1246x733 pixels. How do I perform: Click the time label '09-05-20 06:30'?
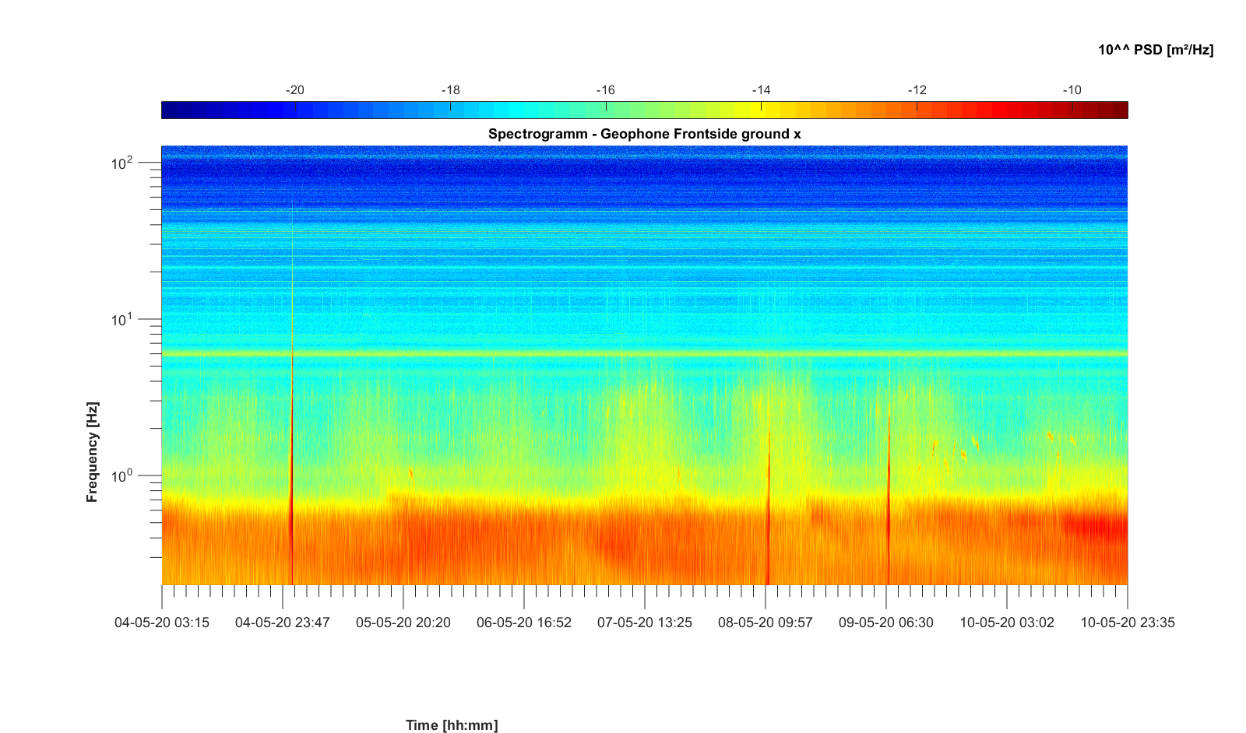point(886,623)
